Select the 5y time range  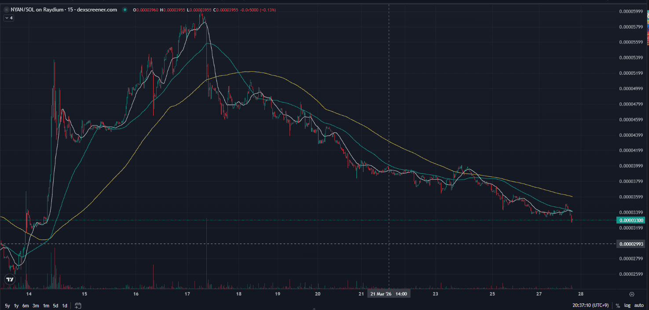[7, 305]
